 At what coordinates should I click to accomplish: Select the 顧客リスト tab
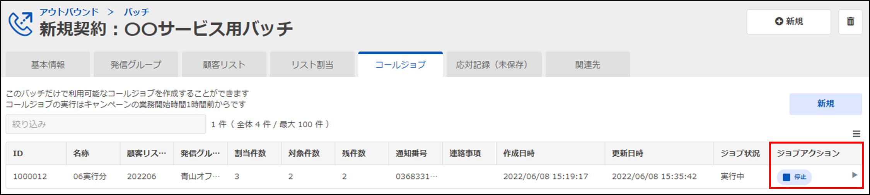click(224, 65)
